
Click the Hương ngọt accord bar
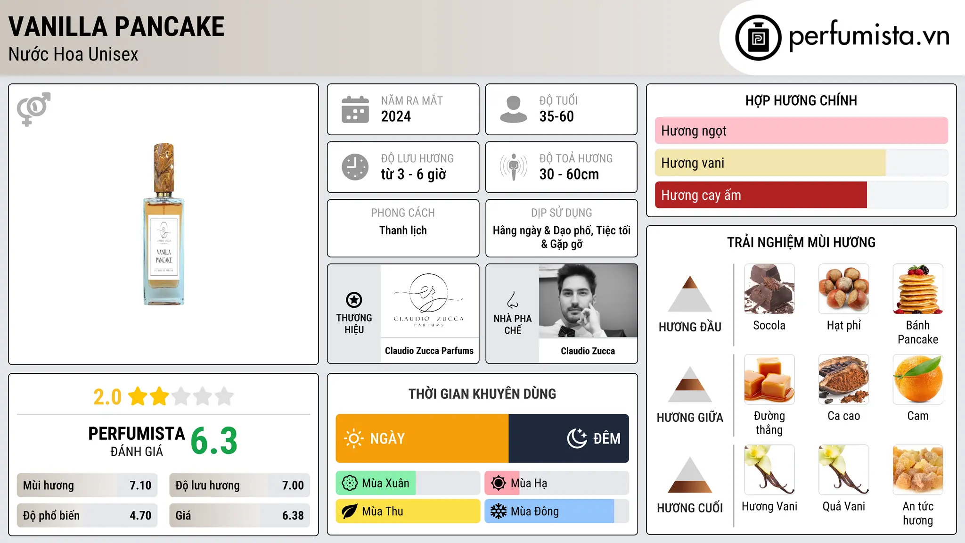pos(801,131)
